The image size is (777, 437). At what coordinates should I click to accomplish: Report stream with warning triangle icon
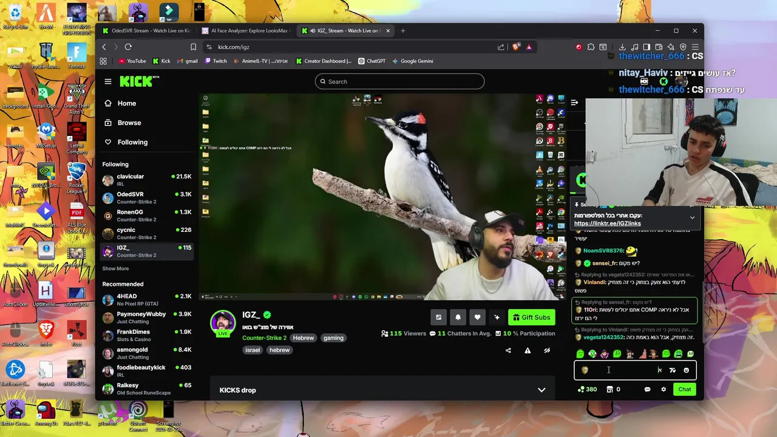528,350
